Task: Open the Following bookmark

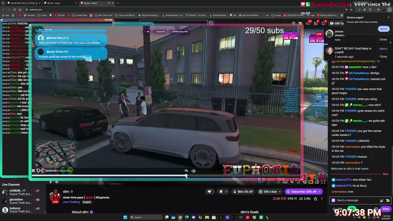Action: (x=29, y=15)
